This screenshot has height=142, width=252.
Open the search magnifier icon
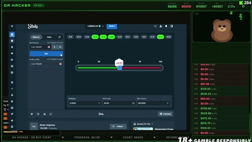155,26
